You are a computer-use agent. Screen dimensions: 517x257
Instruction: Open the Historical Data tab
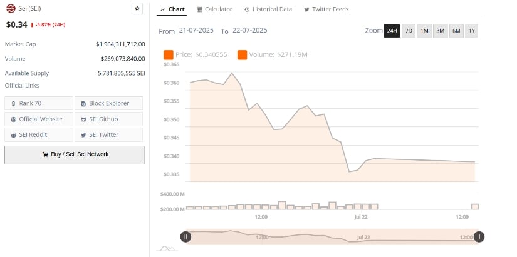268,9
